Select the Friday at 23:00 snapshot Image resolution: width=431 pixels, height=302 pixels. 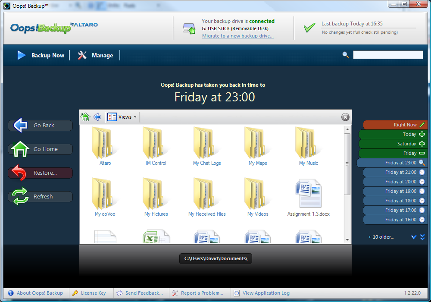point(392,163)
